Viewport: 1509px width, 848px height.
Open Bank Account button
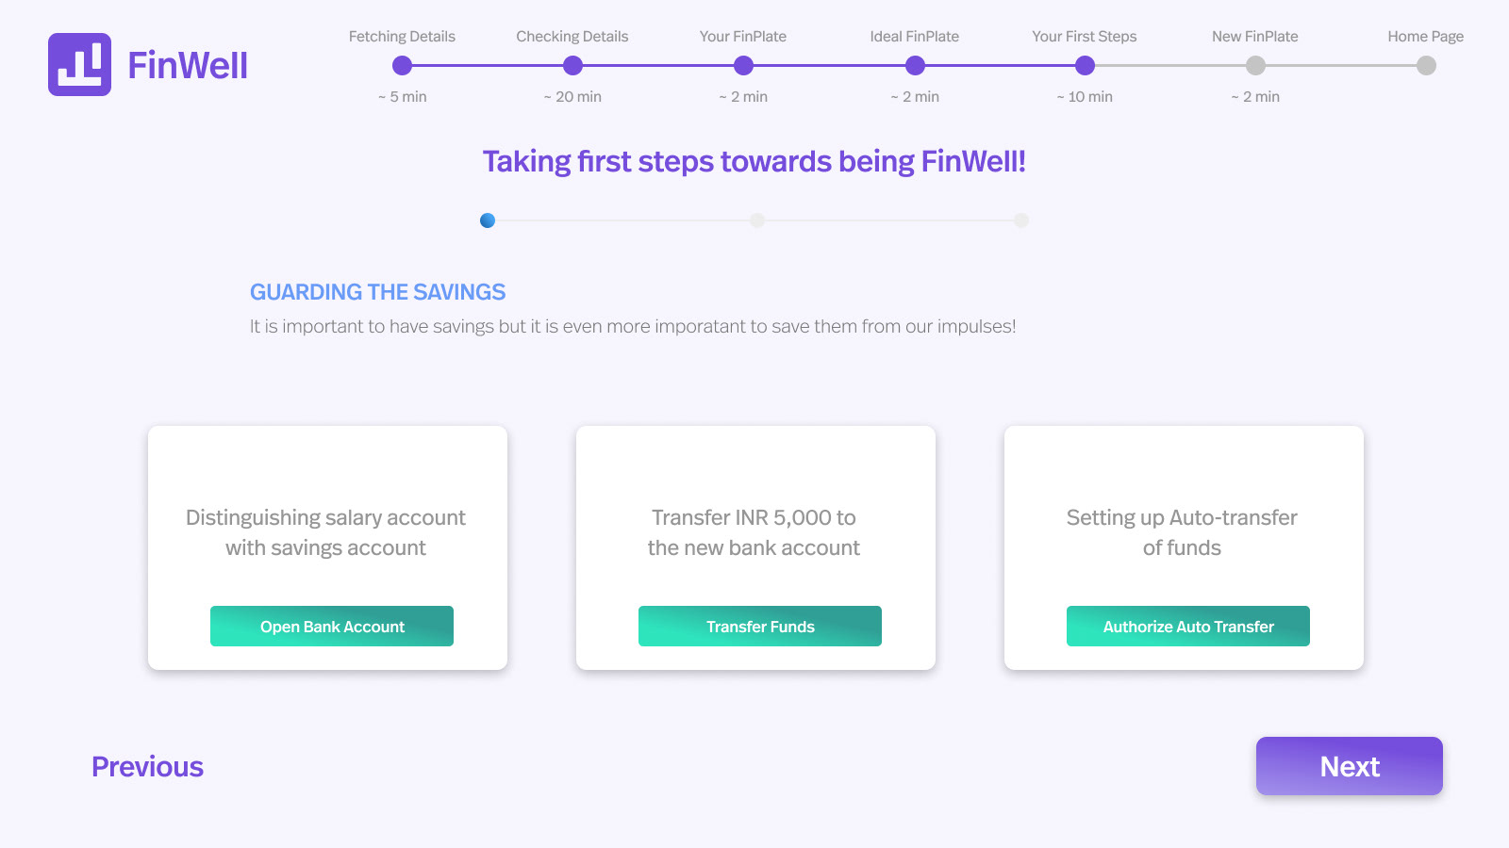tap(332, 627)
